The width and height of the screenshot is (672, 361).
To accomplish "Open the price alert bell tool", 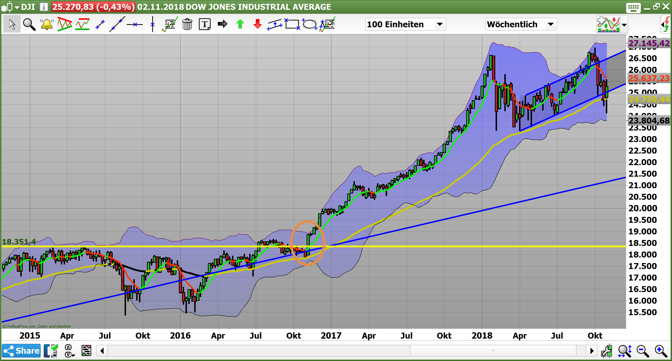I will point(47,24).
